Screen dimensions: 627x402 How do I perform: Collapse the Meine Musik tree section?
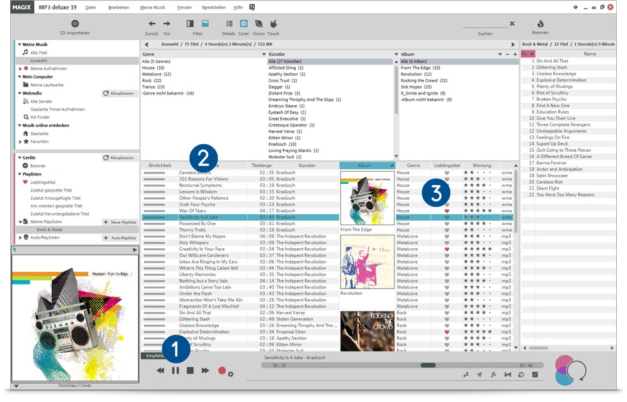click(x=19, y=45)
